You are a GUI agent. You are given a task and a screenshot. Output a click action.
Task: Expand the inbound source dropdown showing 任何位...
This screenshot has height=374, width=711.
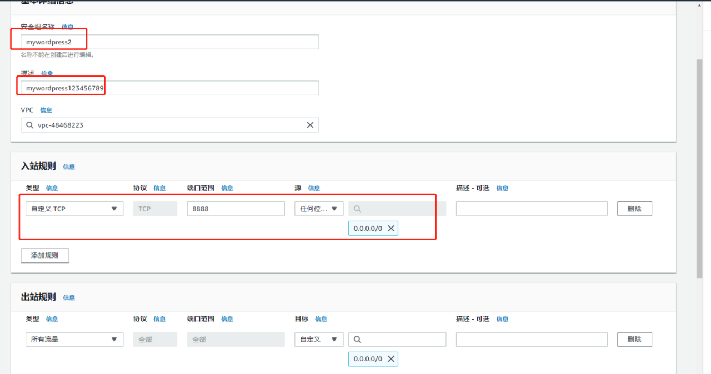coord(318,208)
